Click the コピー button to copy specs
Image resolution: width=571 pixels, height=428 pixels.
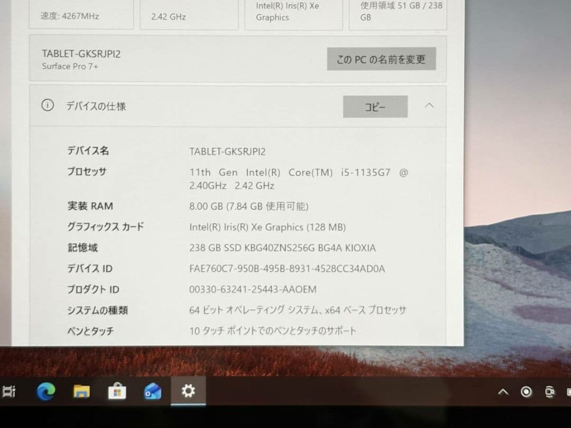(x=375, y=106)
